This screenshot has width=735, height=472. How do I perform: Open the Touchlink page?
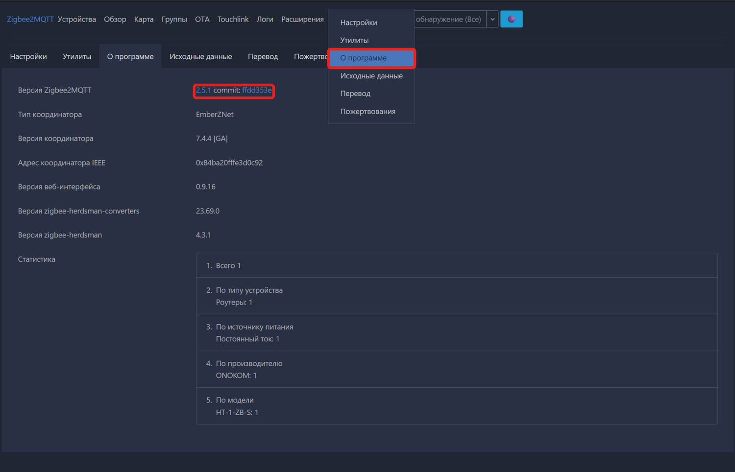click(x=233, y=19)
